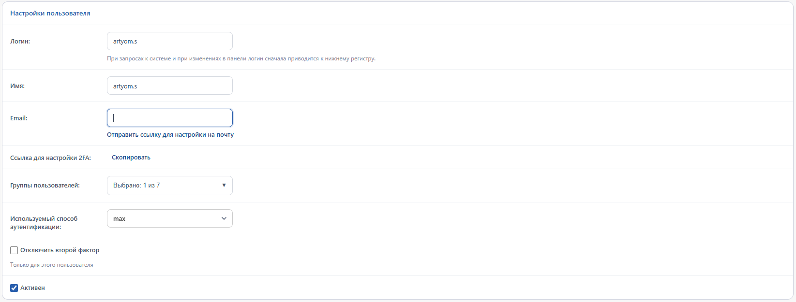This screenshot has height=302, width=796.
Task: Click the chevron in authentication method select
Action: tap(224, 218)
